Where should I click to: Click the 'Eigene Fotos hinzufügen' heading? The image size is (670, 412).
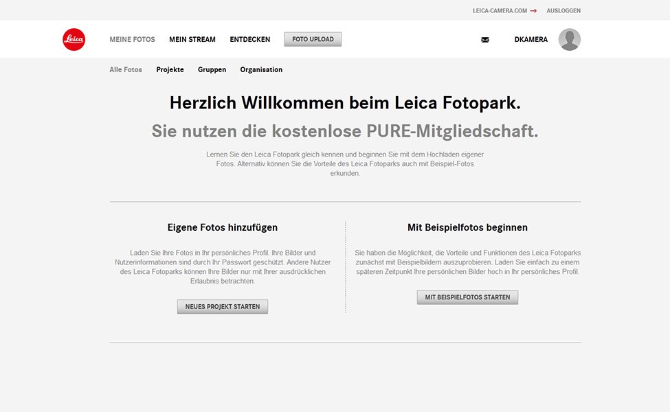(223, 227)
